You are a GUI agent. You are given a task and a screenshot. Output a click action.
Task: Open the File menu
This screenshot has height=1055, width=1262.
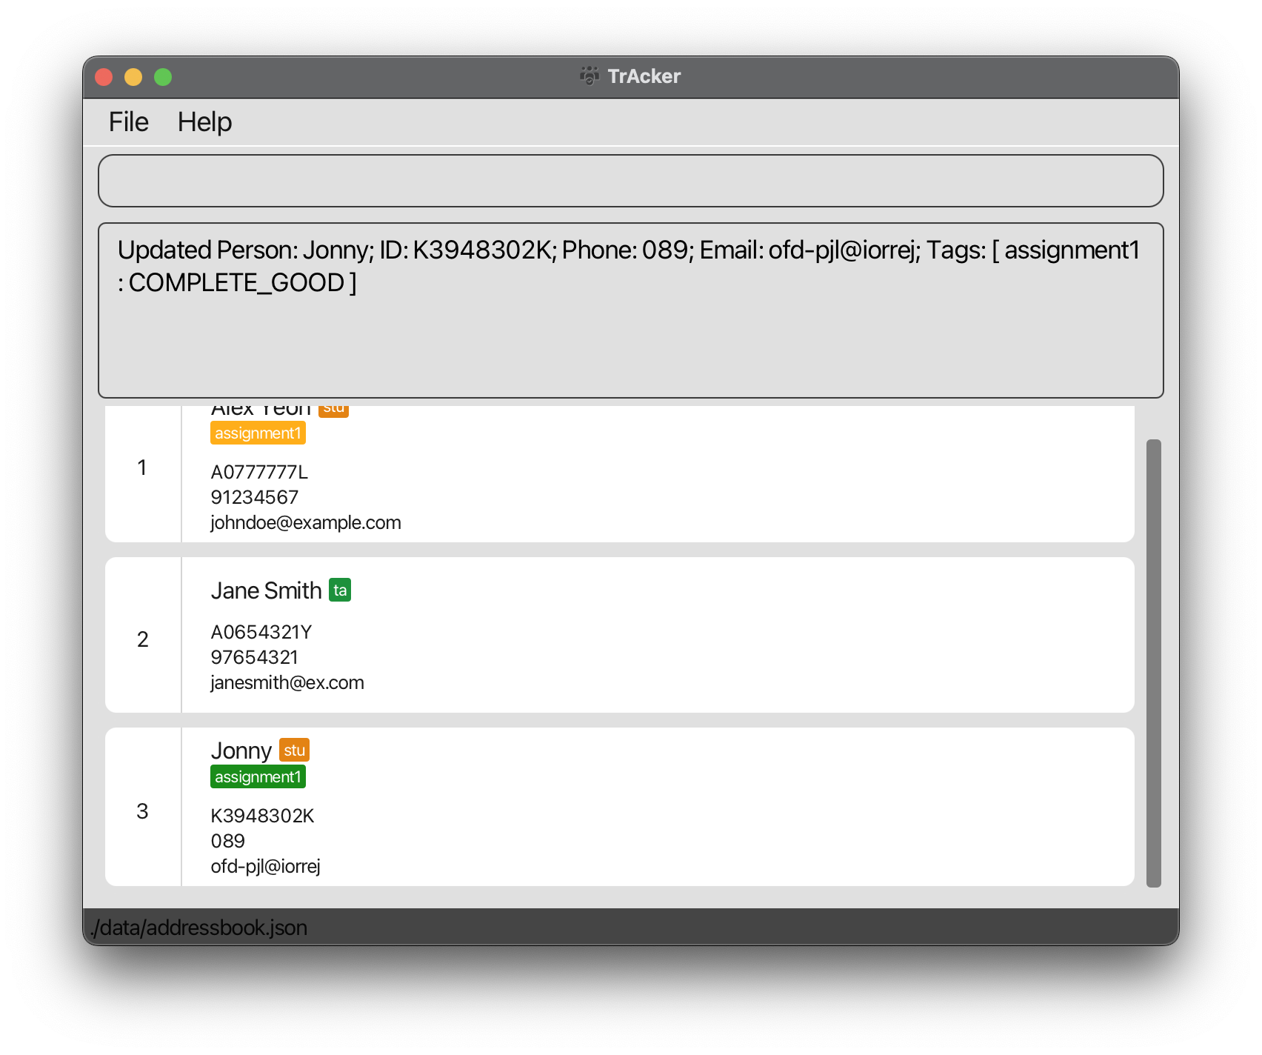click(128, 122)
